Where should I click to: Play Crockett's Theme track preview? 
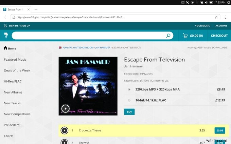tap(65, 130)
